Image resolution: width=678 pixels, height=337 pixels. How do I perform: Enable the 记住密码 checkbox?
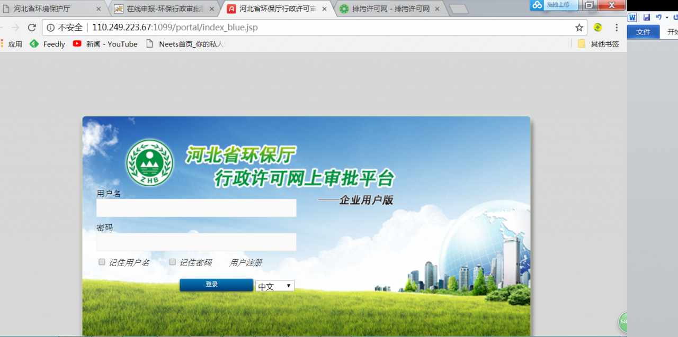coord(172,261)
